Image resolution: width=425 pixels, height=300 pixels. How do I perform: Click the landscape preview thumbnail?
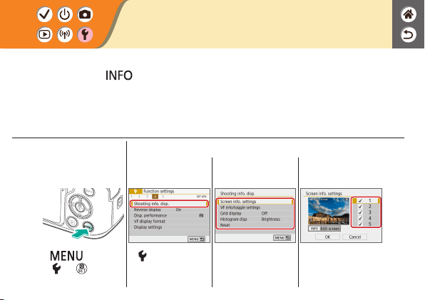click(329, 211)
